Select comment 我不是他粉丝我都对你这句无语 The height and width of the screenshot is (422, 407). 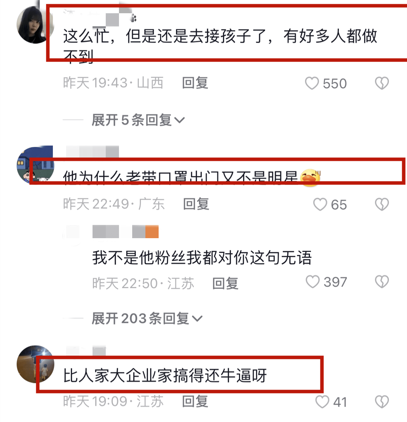pyautogui.click(x=202, y=258)
